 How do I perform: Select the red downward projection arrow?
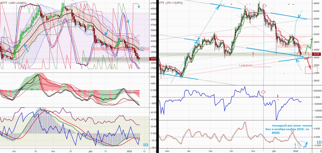tap(308, 64)
